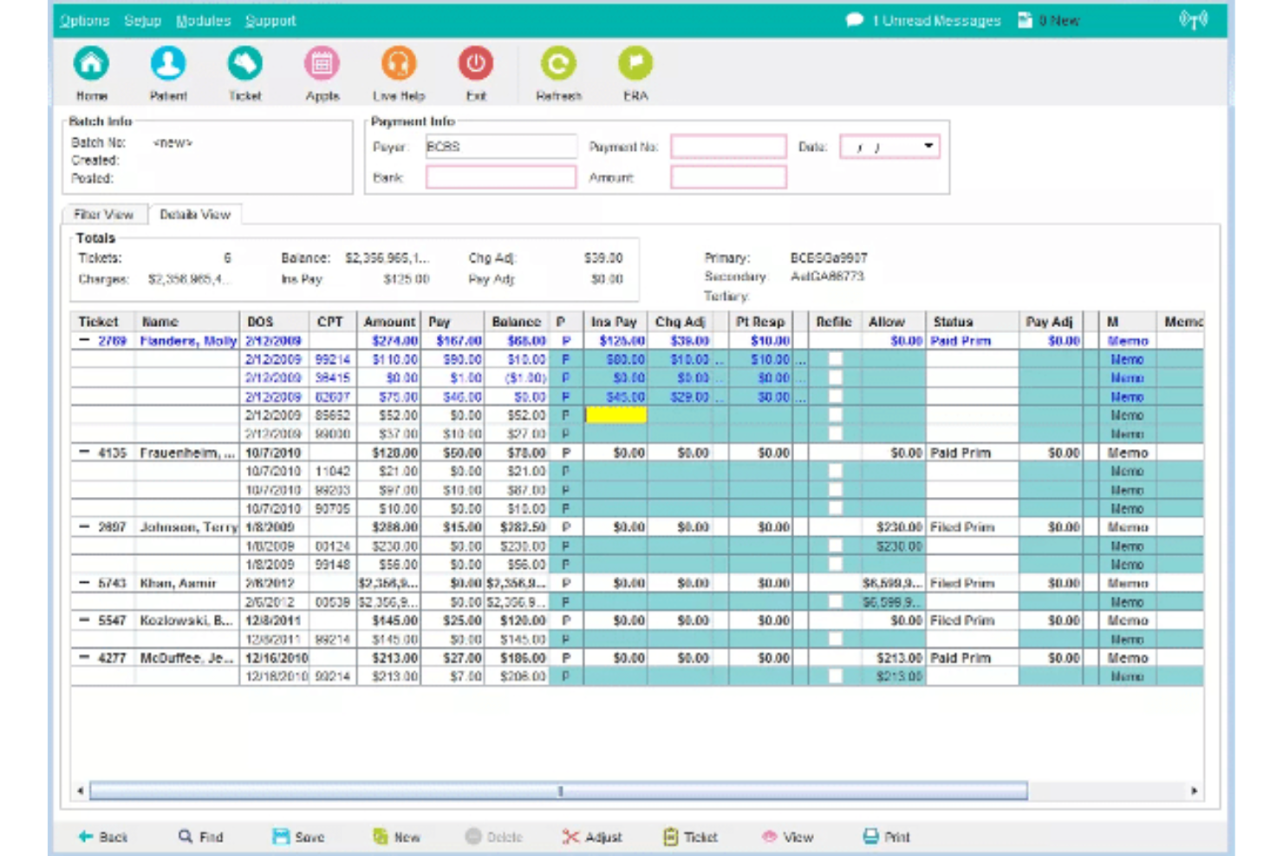
Task: Collapse ticket 5547 Kozlowski
Action: click(84, 620)
